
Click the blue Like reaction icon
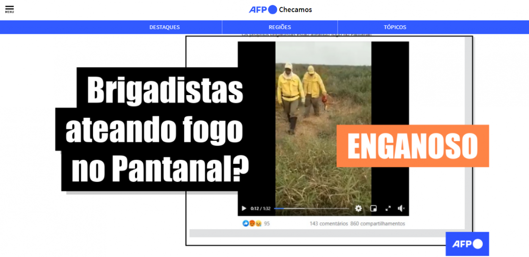tap(245, 224)
